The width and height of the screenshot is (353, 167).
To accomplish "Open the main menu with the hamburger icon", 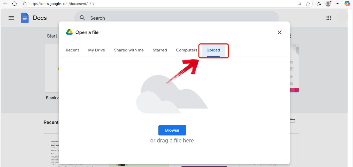I will (11, 18).
